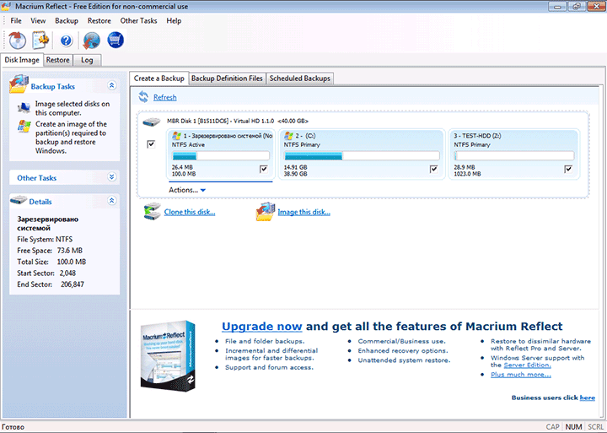Open the File menu
Screen dimensions: 607x433
pyautogui.click(x=16, y=21)
